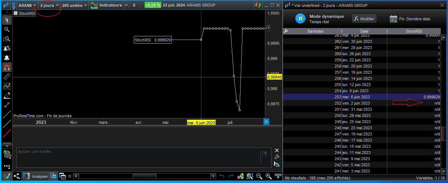Click the info 'i' icon in chart header
The height and width of the screenshot is (183, 448).
134,5
